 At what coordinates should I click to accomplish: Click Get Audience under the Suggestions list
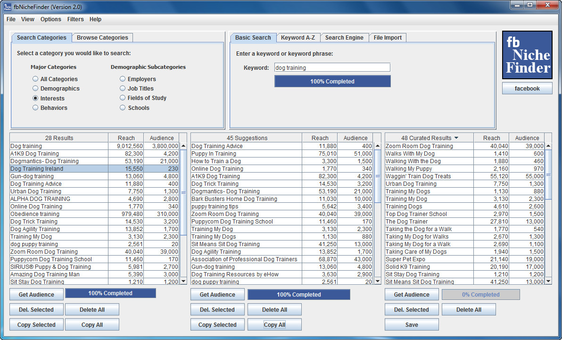point(217,294)
